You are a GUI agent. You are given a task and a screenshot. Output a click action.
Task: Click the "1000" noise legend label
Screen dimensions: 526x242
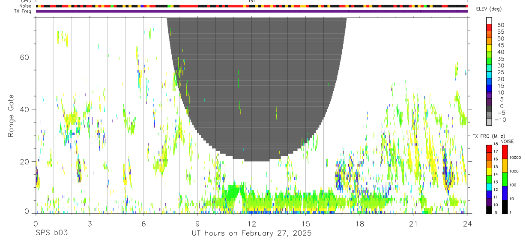coord(514,171)
